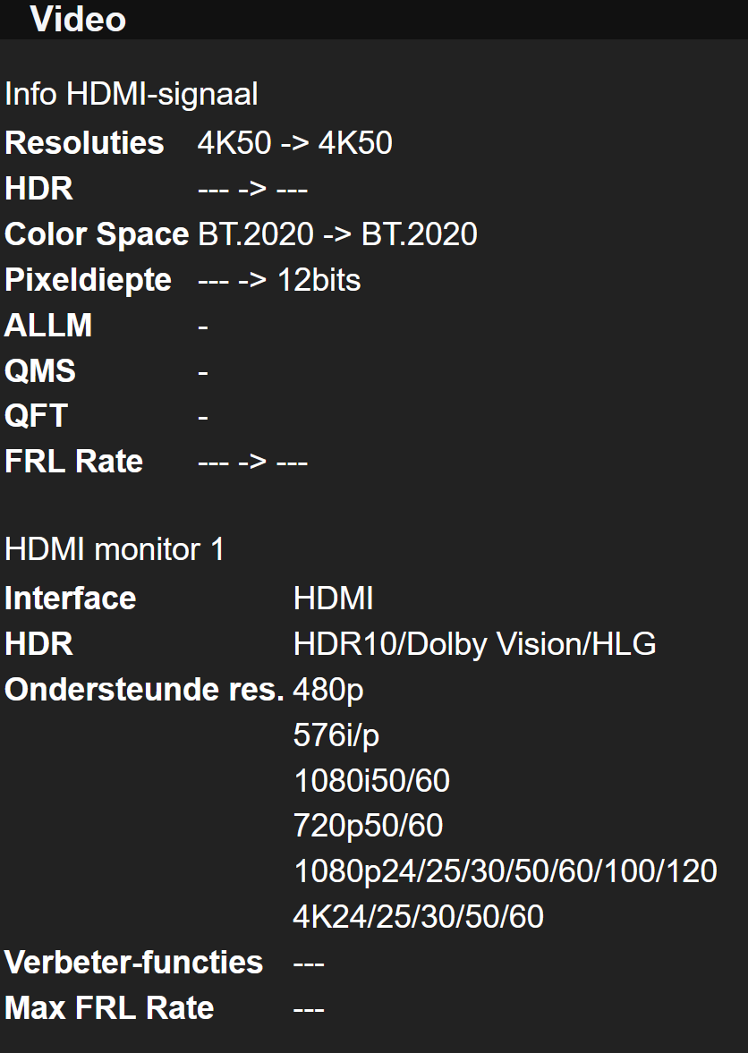
Task: Select the FRL Rate label
Action: [x=73, y=462]
